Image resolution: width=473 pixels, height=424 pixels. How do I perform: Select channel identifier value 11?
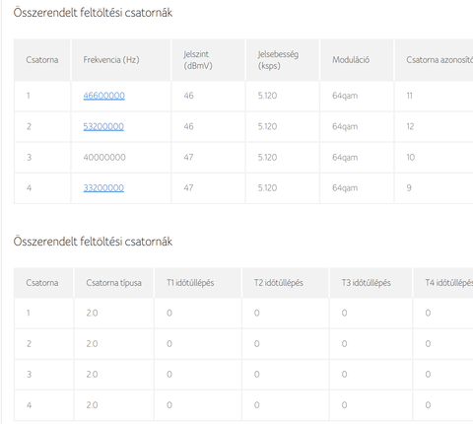tap(409, 96)
